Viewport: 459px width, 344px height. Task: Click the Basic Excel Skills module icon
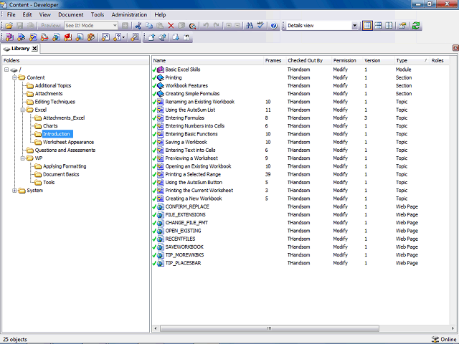[x=161, y=70]
